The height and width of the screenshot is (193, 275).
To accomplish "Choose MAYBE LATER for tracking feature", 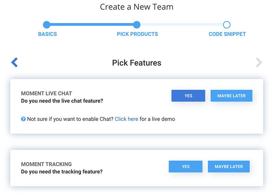I will tap(229, 167).
